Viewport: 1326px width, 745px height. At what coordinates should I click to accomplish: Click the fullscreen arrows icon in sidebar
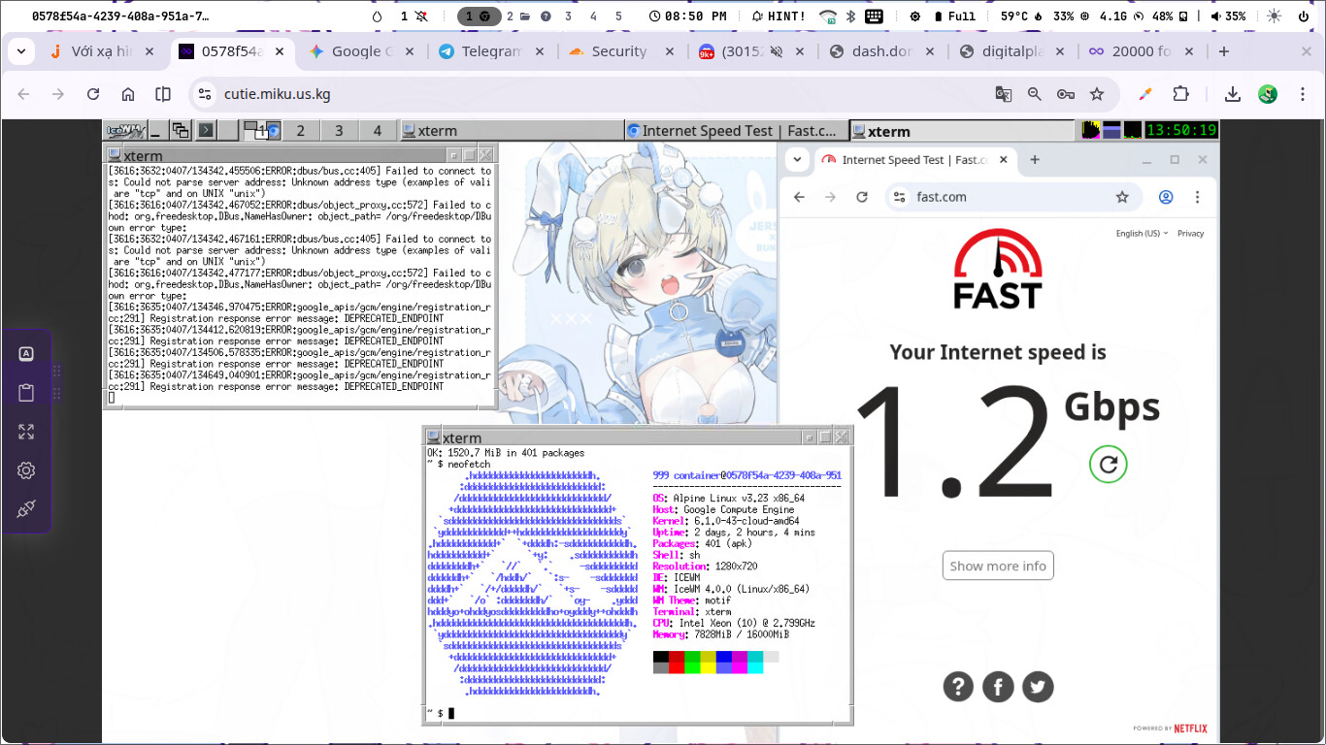coord(26,432)
